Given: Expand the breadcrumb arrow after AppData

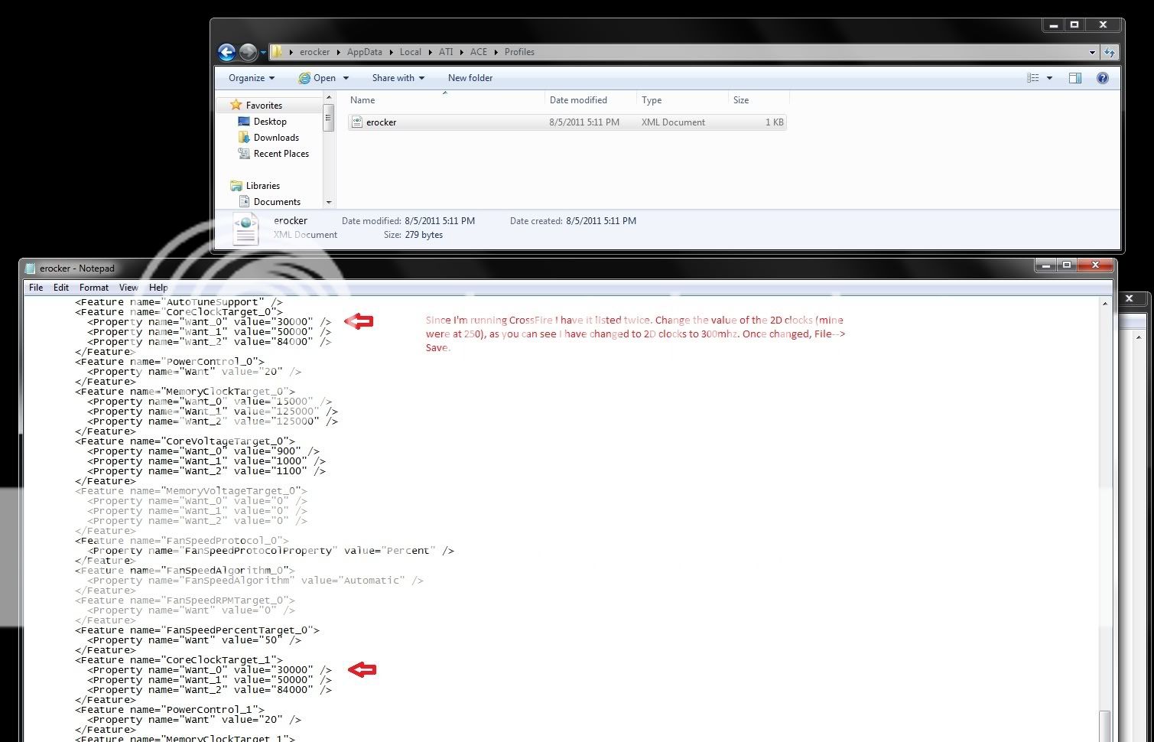Looking at the screenshot, I should click(391, 52).
